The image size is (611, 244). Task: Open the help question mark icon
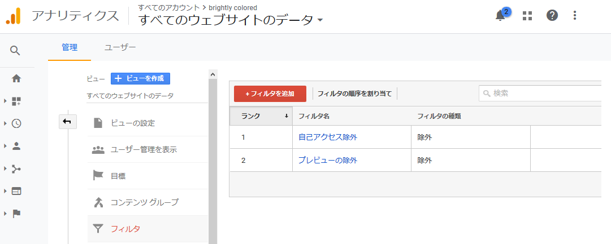[x=552, y=16]
